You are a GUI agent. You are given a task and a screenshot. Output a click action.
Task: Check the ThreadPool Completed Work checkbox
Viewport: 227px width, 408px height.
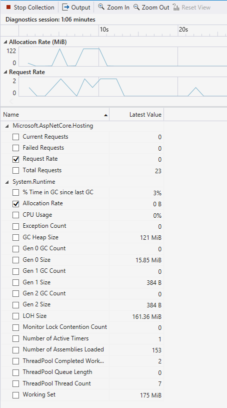pyautogui.click(x=16, y=361)
